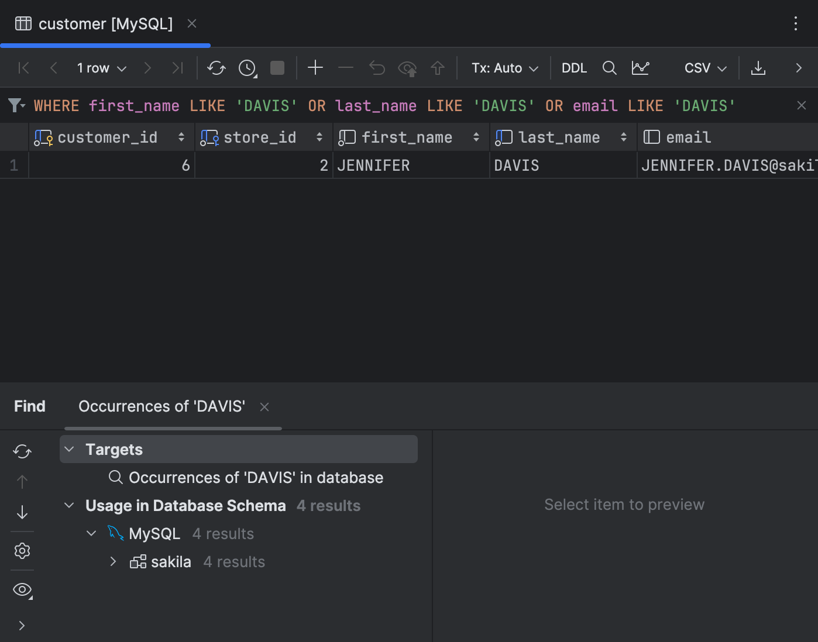
Task: Open the '1 row' page size dropdown
Action: click(x=101, y=68)
